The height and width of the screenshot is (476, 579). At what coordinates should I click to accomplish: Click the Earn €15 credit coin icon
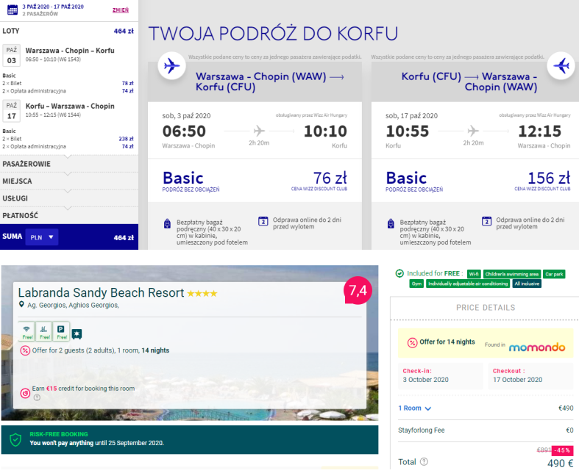tap(25, 394)
